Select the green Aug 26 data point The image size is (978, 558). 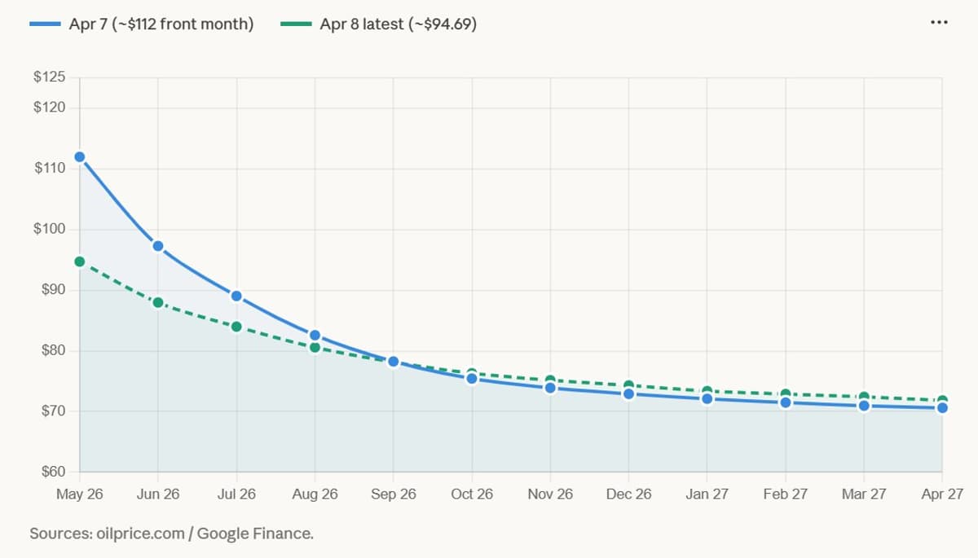[x=315, y=348]
